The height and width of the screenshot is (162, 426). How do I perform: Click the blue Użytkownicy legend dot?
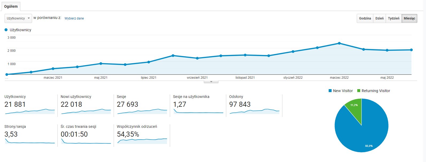[x=6, y=30]
